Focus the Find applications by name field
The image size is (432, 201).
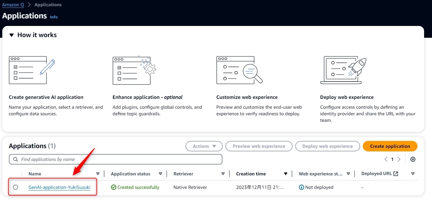116,159
